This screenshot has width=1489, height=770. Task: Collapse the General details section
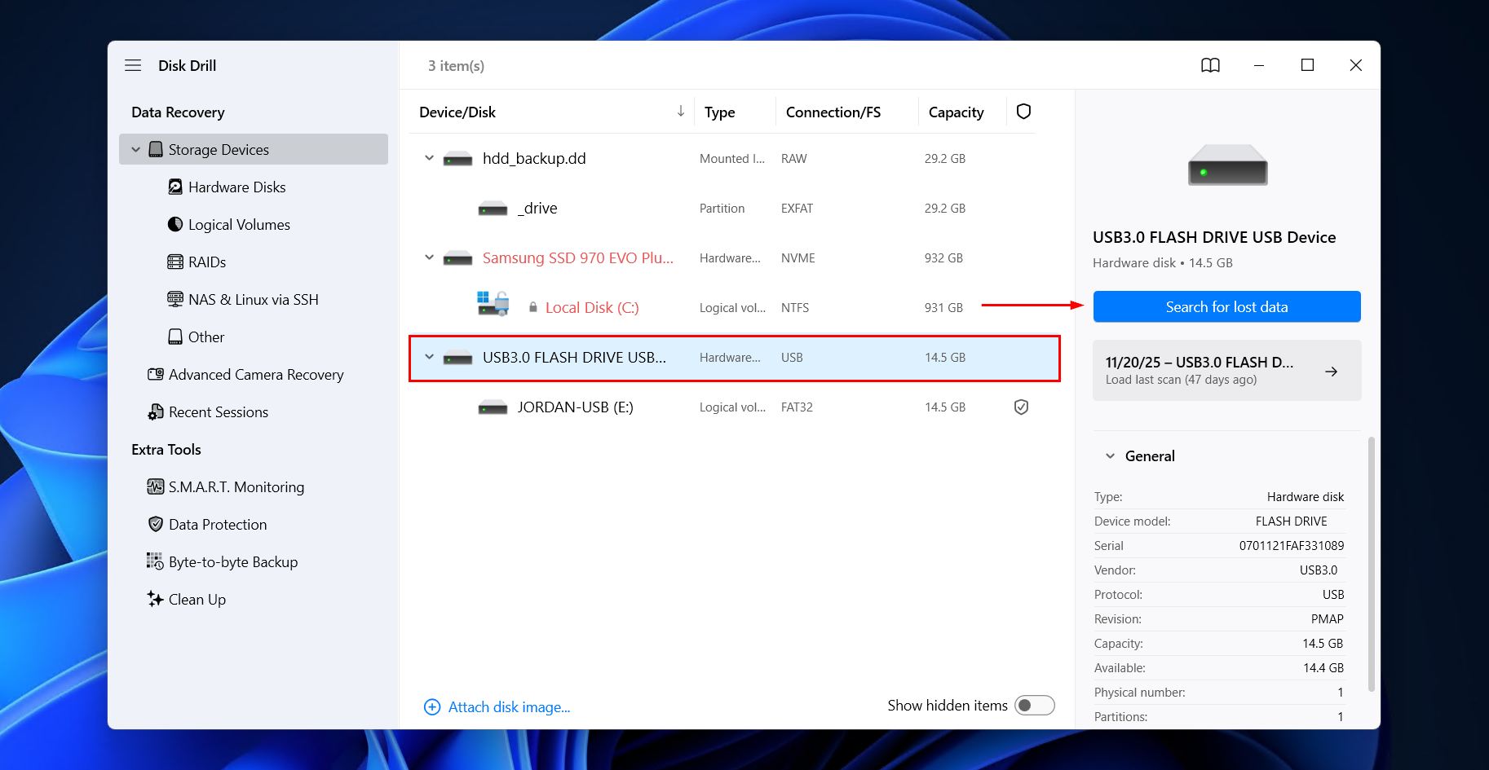click(x=1108, y=455)
